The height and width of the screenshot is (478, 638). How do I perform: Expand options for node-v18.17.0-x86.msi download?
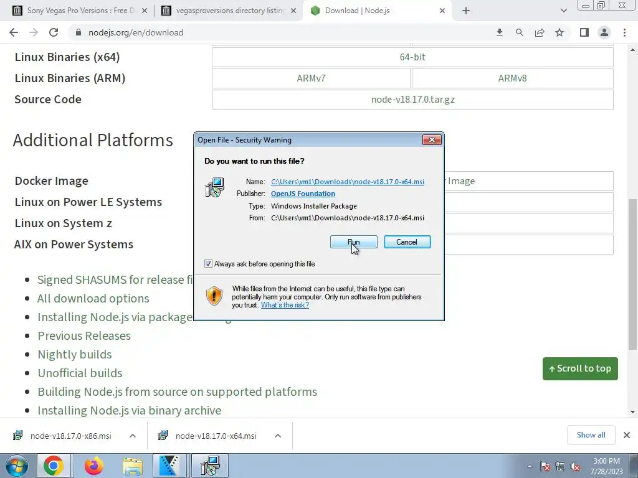coord(133,436)
